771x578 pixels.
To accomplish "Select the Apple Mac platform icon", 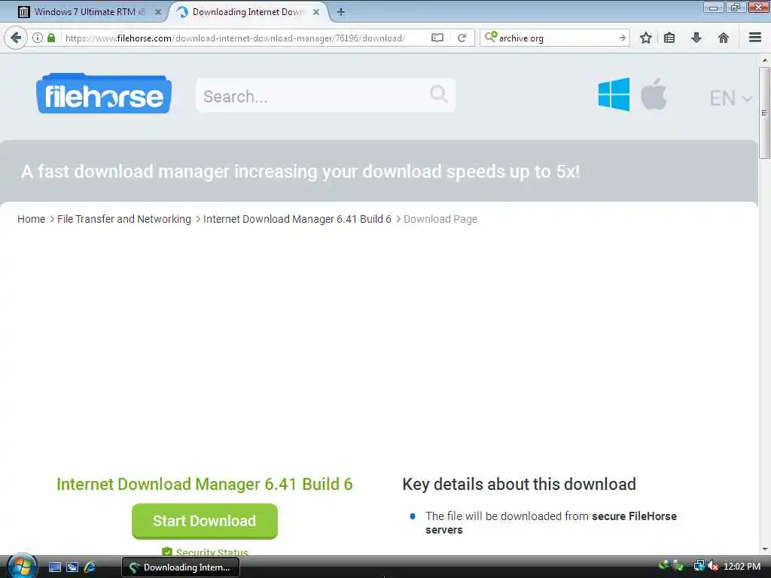I will [x=654, y=93].
